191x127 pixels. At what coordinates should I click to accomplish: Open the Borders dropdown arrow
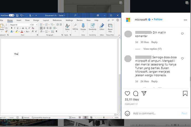[49, 32]
